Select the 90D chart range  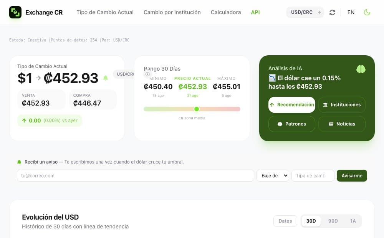coord(333,221)
